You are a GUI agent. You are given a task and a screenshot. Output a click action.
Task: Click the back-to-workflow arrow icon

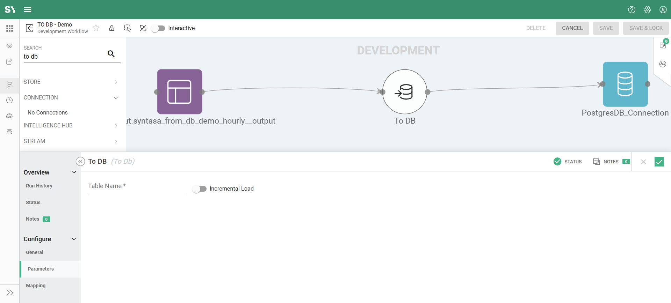coord(29,28)
